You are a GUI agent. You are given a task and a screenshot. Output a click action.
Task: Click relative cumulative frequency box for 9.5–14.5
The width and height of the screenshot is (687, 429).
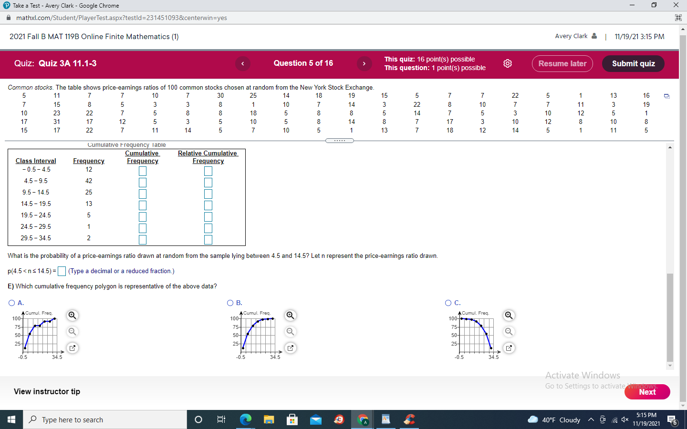(x=208, y=194)
